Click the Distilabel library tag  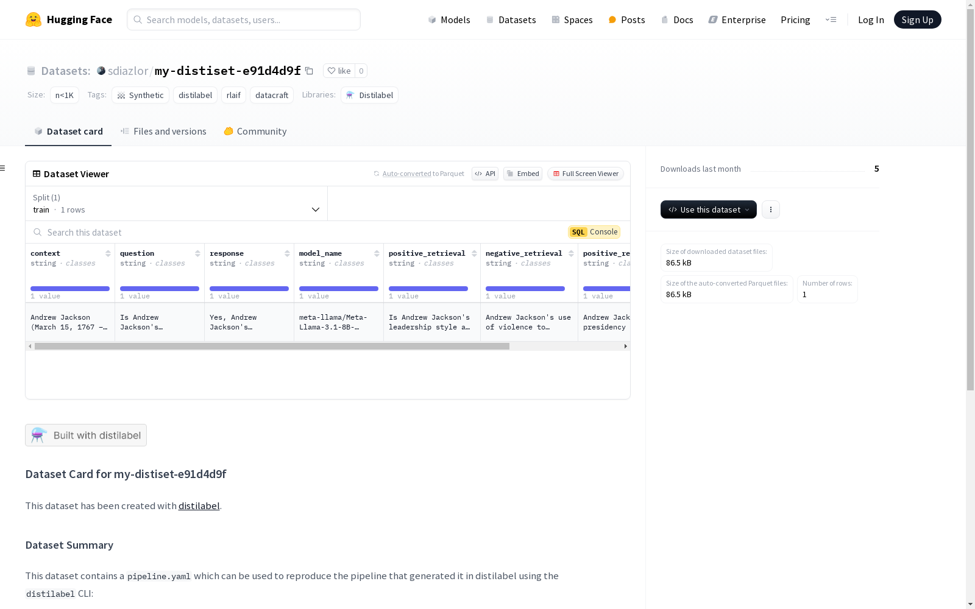pos(369,95)
